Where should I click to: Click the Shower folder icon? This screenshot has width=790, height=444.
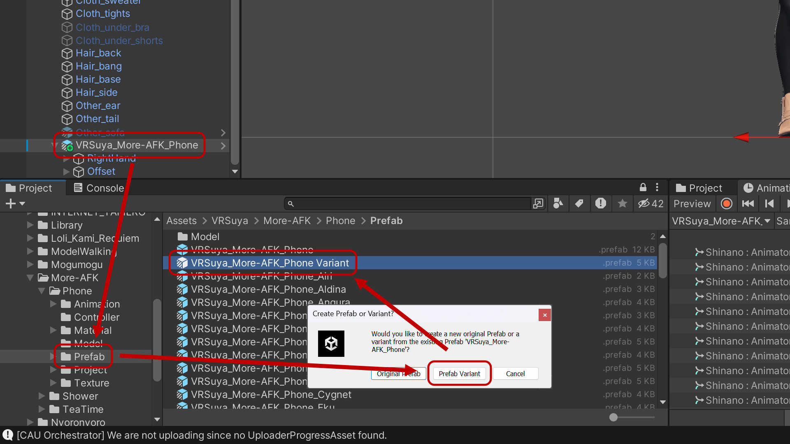54,396
